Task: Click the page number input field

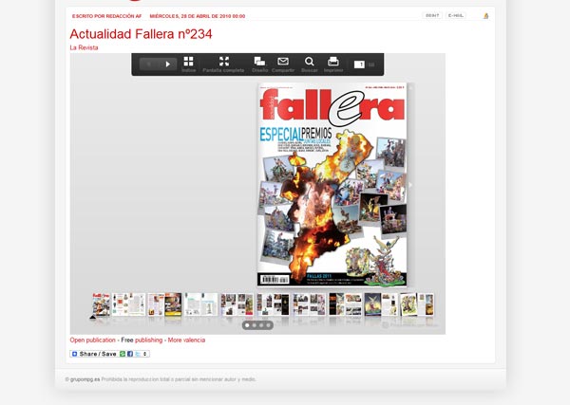Action: click(x=360, y=64)
